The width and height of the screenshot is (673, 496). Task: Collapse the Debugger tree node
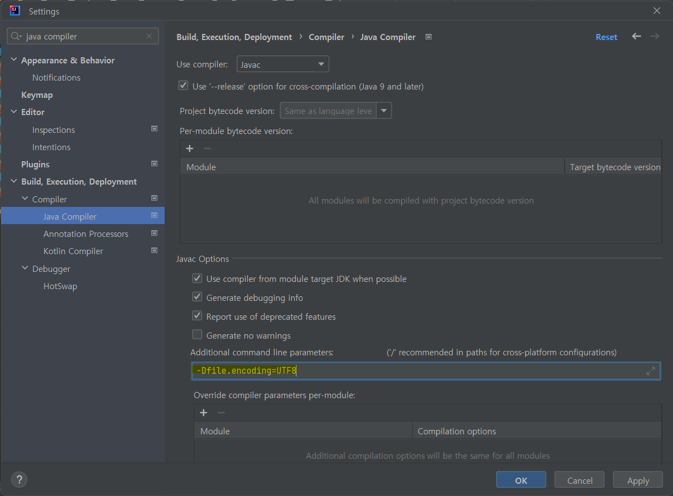tap(25, 269)
